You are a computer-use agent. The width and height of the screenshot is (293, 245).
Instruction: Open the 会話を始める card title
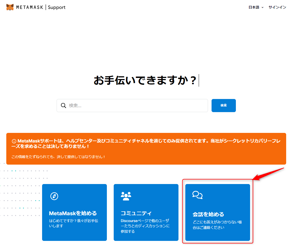208,214
